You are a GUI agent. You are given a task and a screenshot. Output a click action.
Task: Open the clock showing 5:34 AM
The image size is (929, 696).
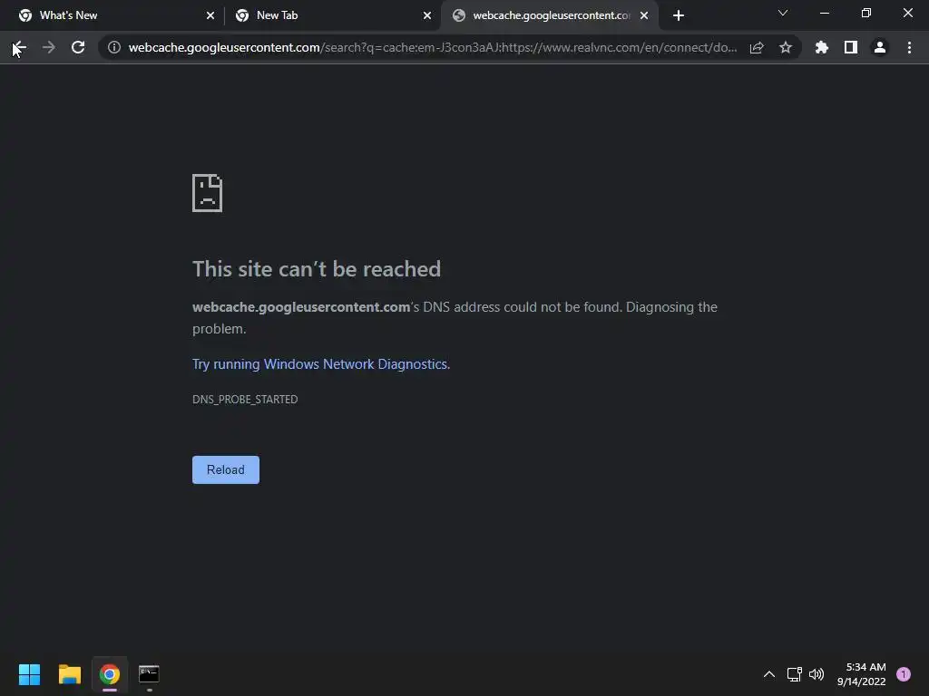[862, 674]
